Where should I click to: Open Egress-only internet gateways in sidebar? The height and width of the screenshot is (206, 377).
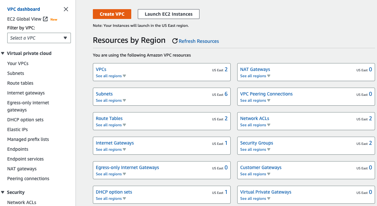click(28, 106)
